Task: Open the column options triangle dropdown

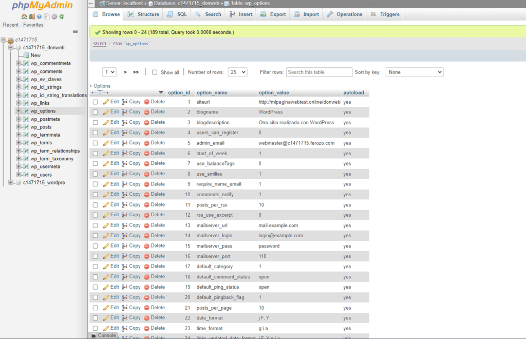Action: tap(161, 92)
